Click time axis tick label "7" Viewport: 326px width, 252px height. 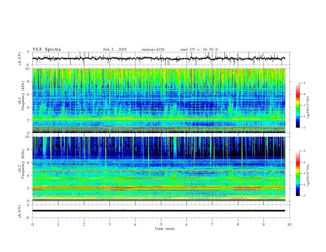tap(212, 224)
